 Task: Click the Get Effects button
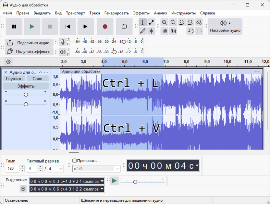coord(29,51)
